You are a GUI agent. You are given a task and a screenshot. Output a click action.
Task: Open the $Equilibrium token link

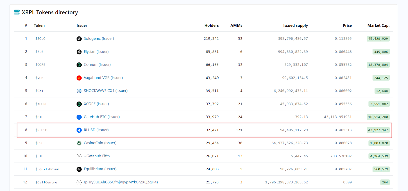coord(47,169)
